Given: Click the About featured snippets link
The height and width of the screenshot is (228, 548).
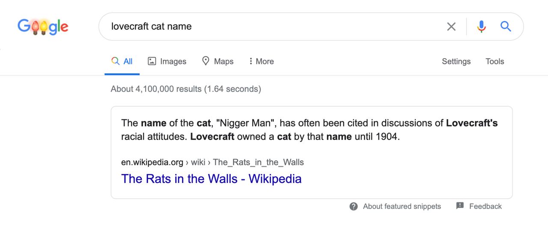Looking at the screenshot, I should [402, 206].
